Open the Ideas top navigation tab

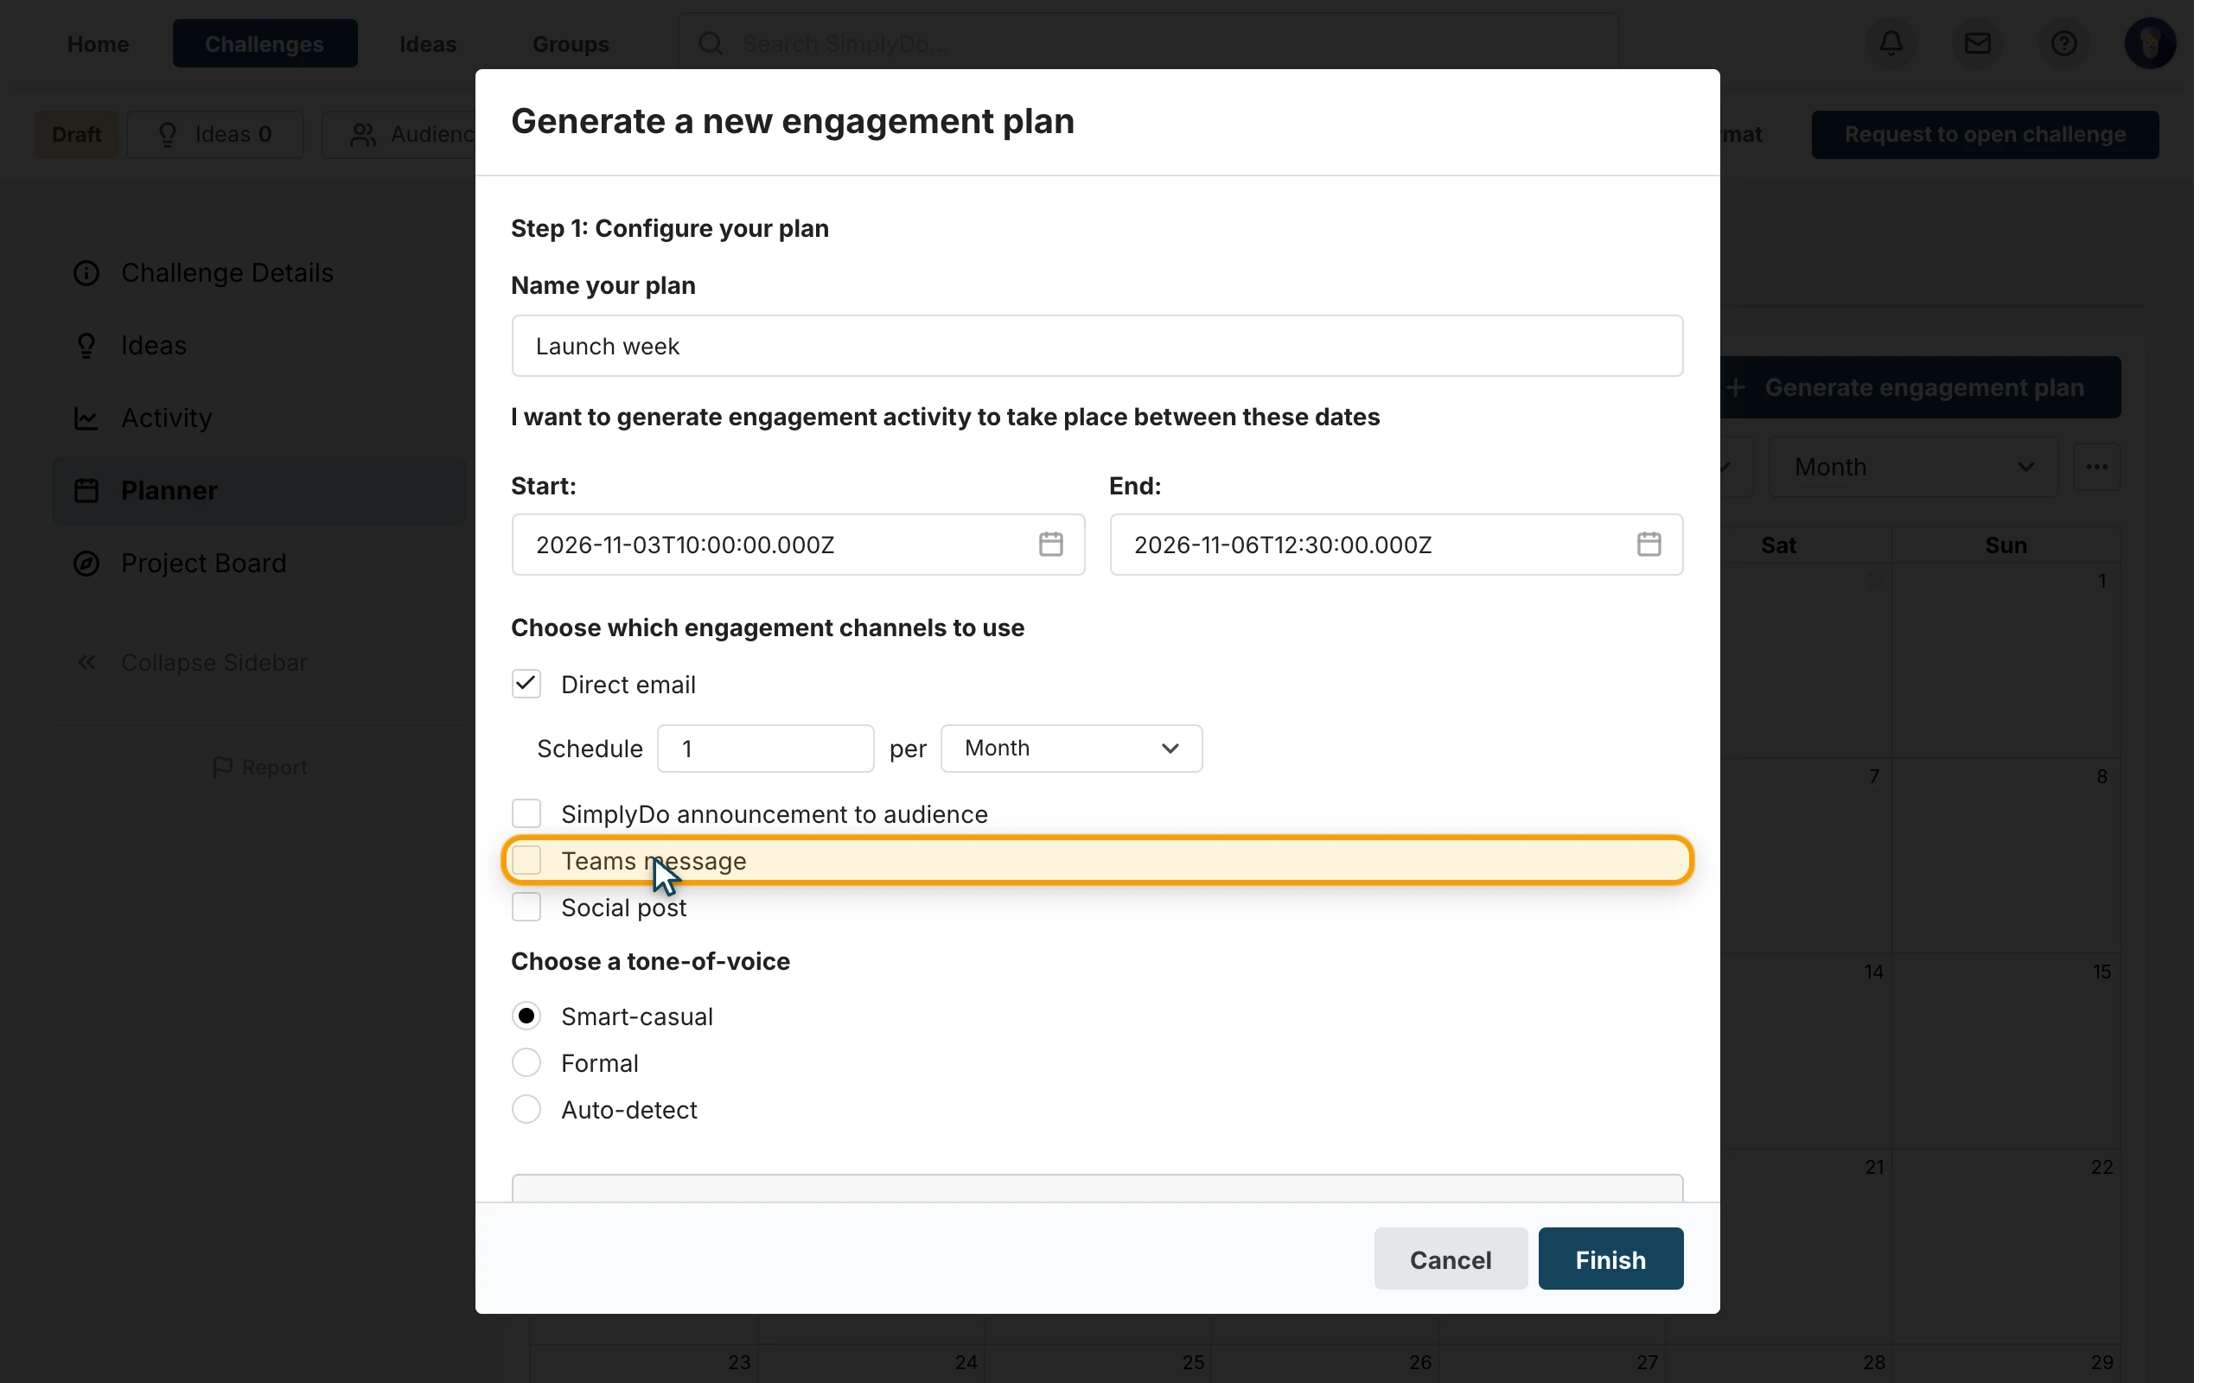click(x=428, y=43)
